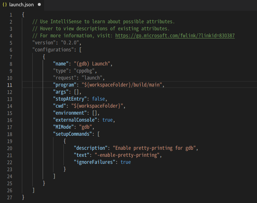Click the "type" key on line 9
The image size is (257, 203).
pos(61,71)
